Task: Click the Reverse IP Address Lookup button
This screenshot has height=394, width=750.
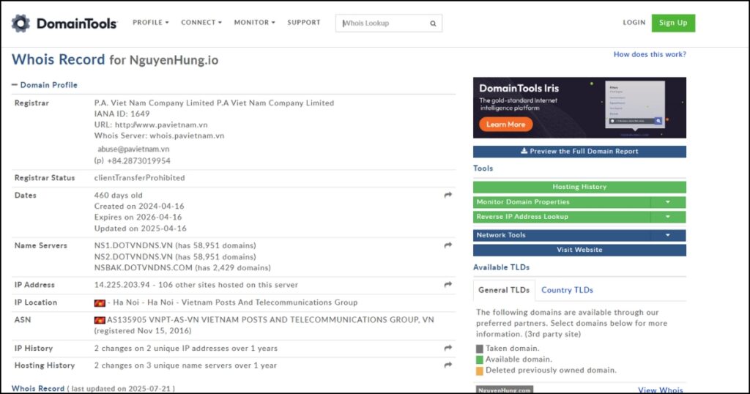Action: pyautogui.click(x=562, y=217)
